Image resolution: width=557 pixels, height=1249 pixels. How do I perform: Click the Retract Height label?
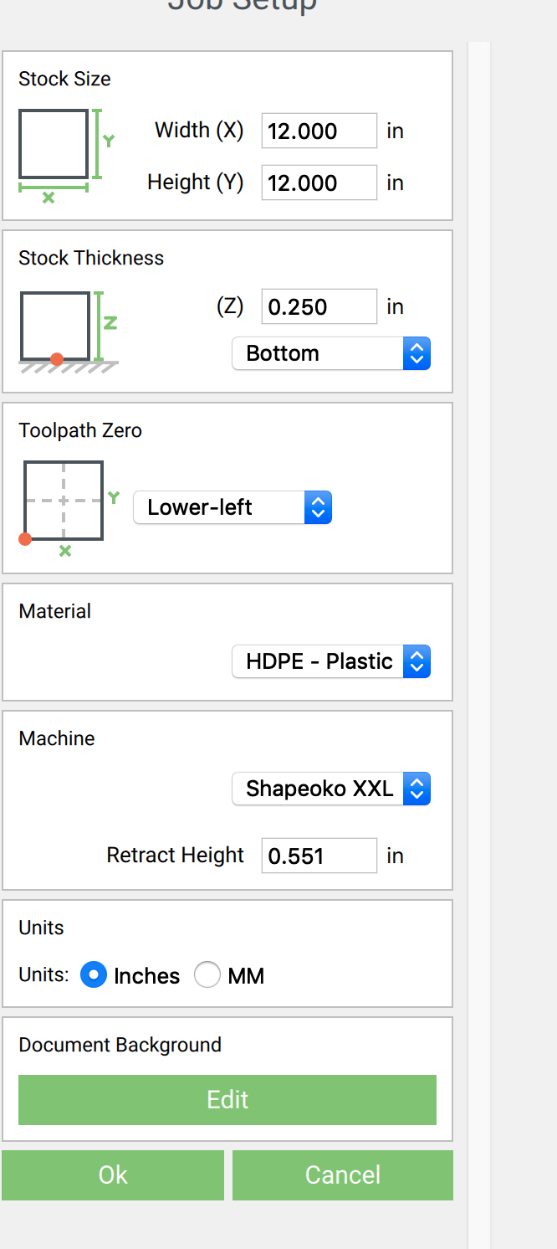point(175,855)
